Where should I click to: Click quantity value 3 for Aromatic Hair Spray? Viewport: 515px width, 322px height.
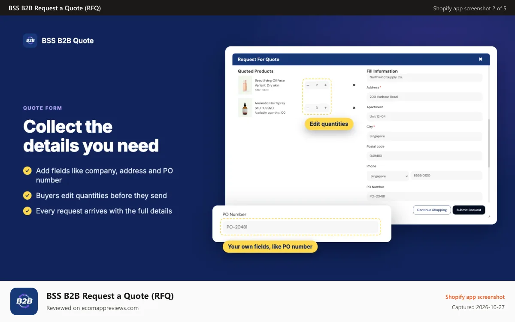317,108
